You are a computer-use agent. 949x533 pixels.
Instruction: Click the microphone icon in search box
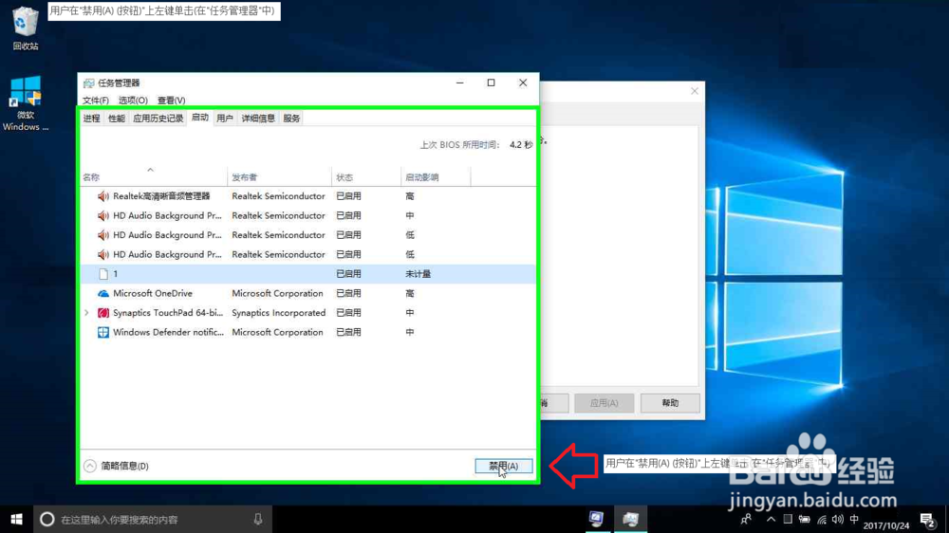pyautogui.click(x=258, y=519)
